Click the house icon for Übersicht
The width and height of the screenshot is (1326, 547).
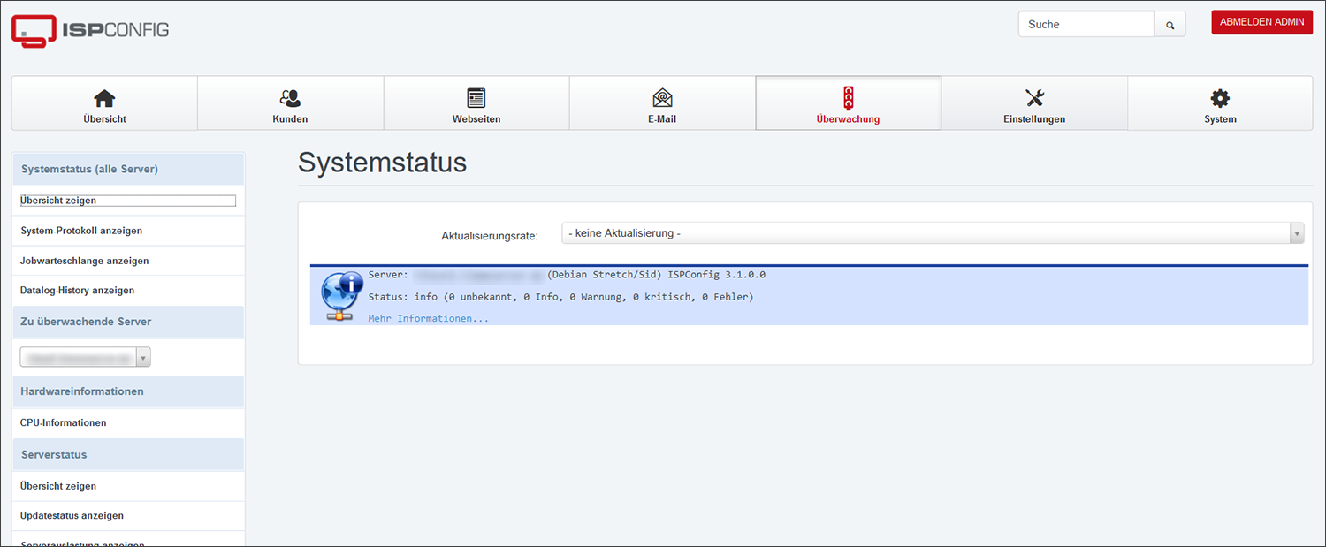click(104, 98)
